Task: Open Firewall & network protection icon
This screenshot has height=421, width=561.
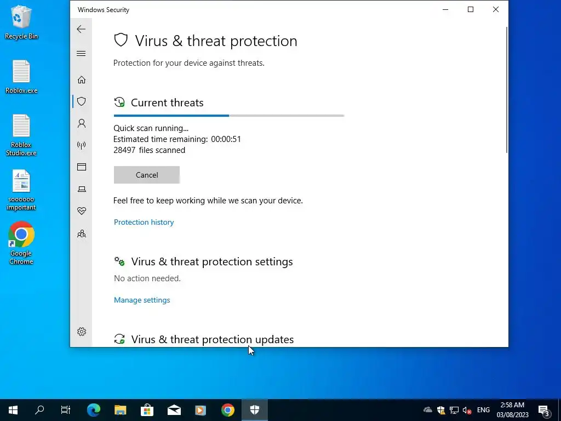Action: pos(82,145)
